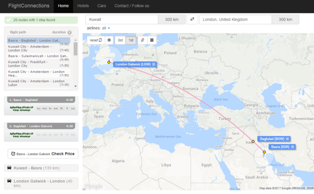The image size is (314, 194).
Task: Select Kuwait City - Amsterdam - London Hea.. route
Action: pos(39,73)
